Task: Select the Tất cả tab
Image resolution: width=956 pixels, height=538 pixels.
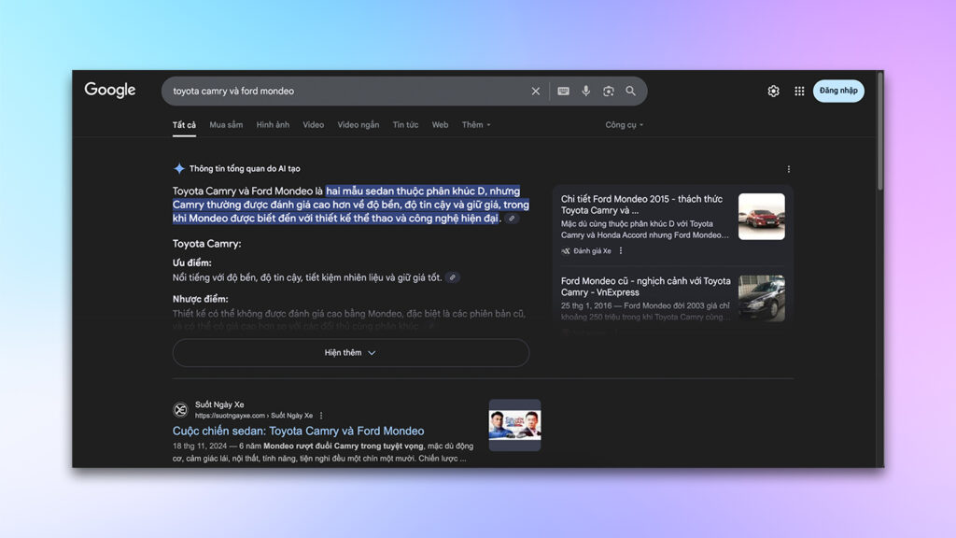Action: tap(184, 125)
